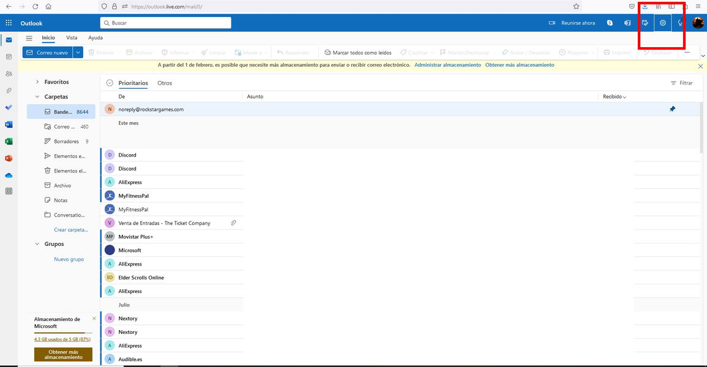
Task: Expand the ribbon with the chevron
Action: [x=703, y=56]
